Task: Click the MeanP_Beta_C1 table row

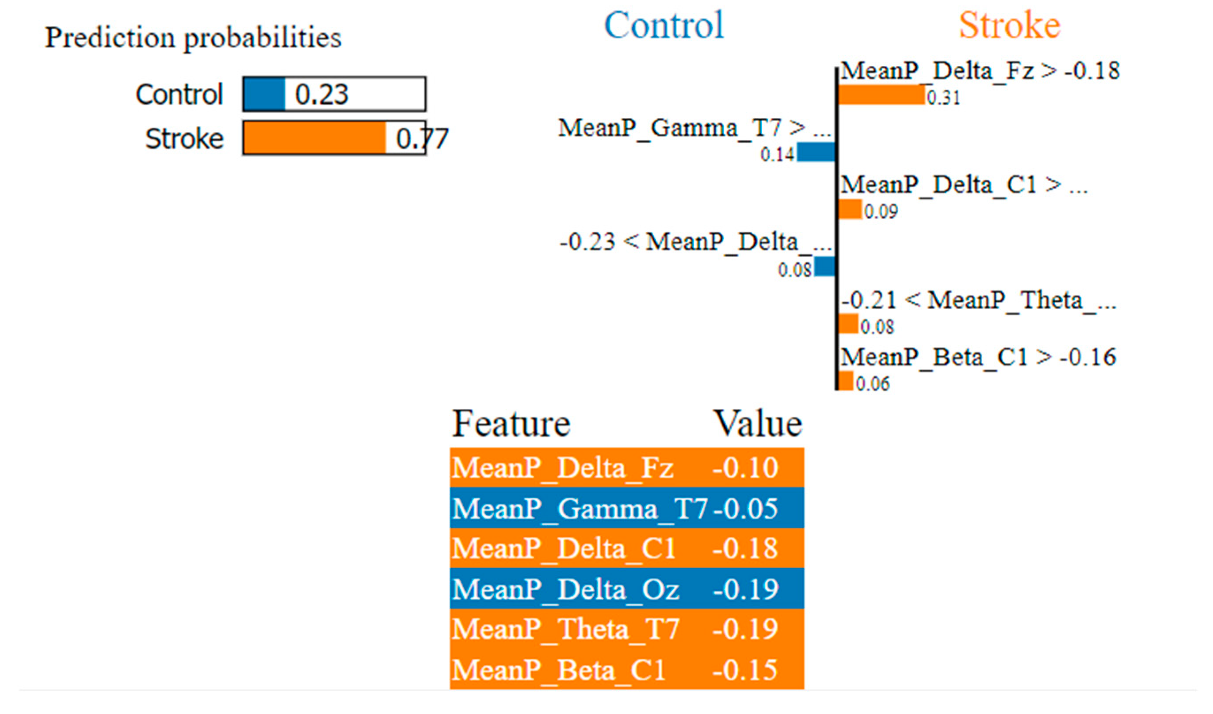Action: 627,669
